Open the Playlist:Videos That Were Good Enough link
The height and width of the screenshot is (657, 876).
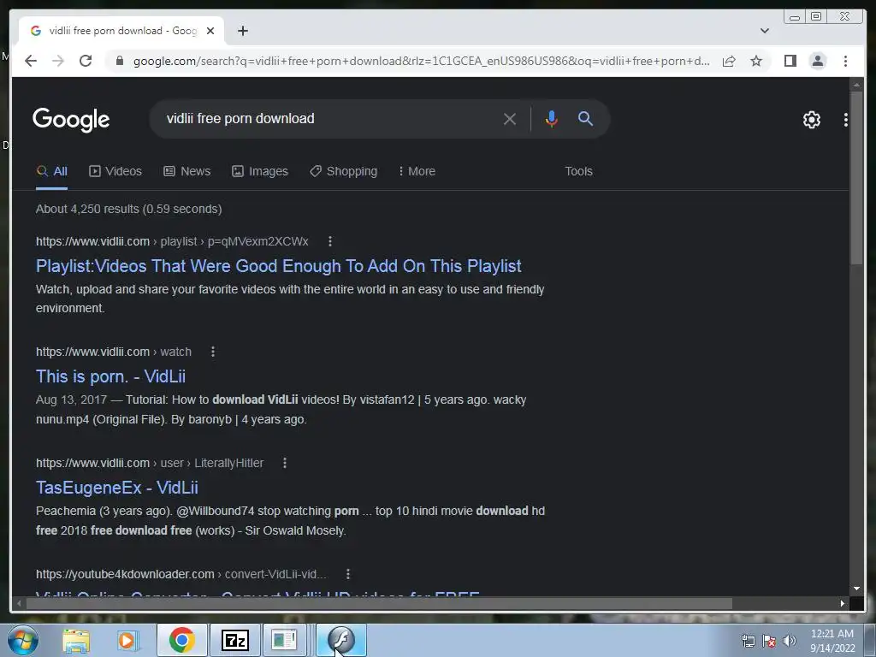click(x=278, y=266)
